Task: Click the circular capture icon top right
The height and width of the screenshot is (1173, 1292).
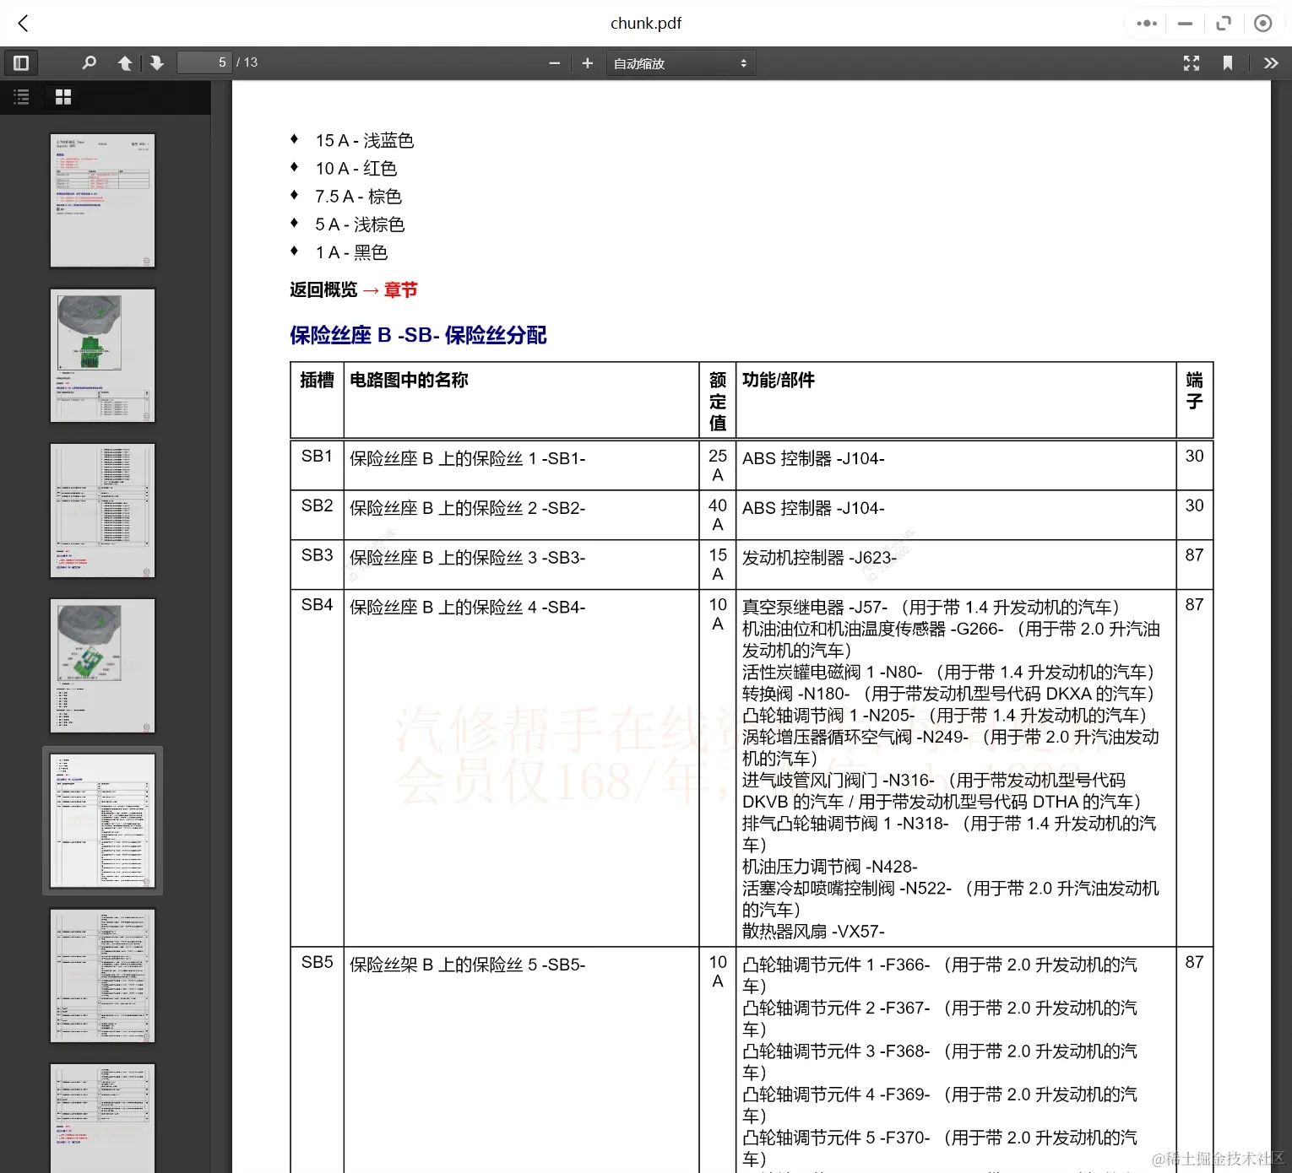Action: [1262, 23]
